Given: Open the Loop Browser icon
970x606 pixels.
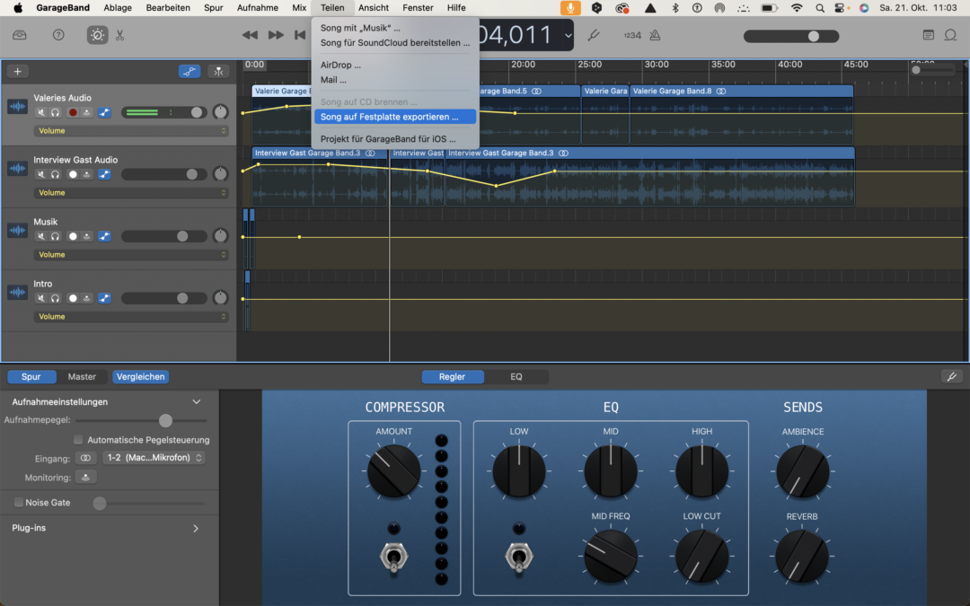Looking at the screenshot, I should click(x=950, y=35).
